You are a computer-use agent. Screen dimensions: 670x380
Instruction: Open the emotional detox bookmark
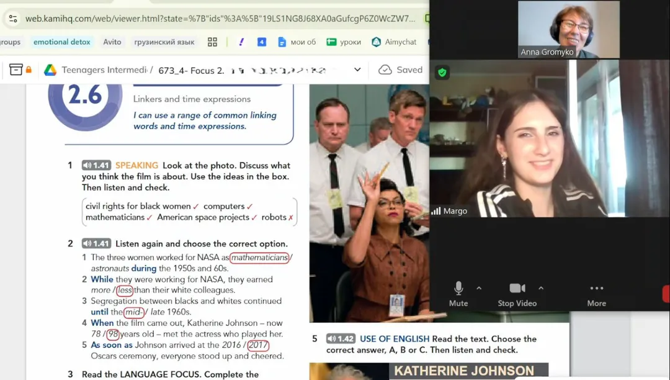(x=62, y=42)
